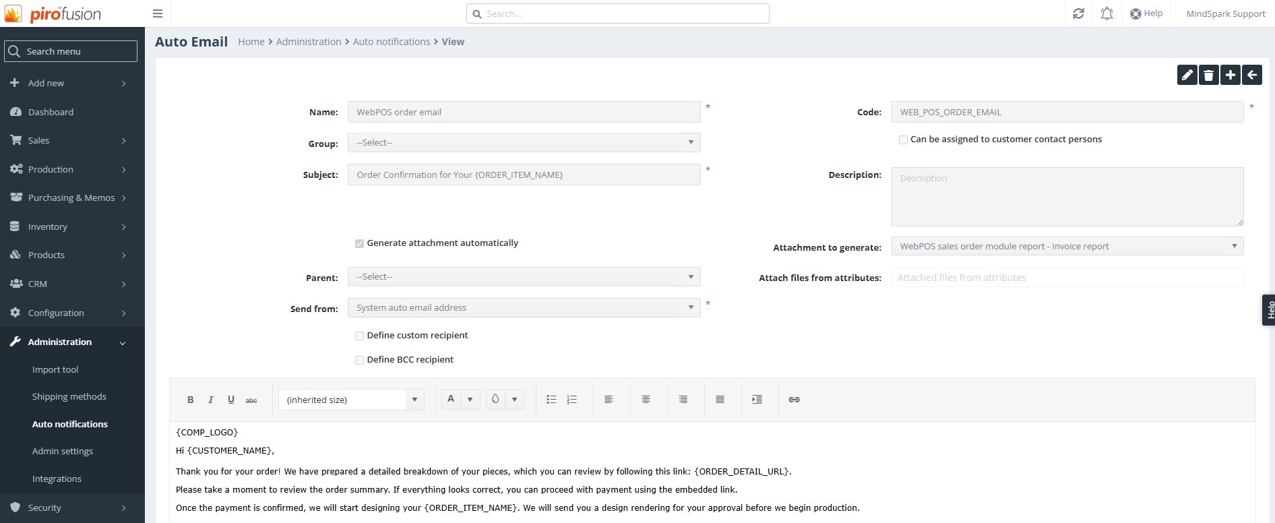Delete this notification with the trash icon
The image size is (1275, 523).
pyautogui.click(x=1208, y=75)
